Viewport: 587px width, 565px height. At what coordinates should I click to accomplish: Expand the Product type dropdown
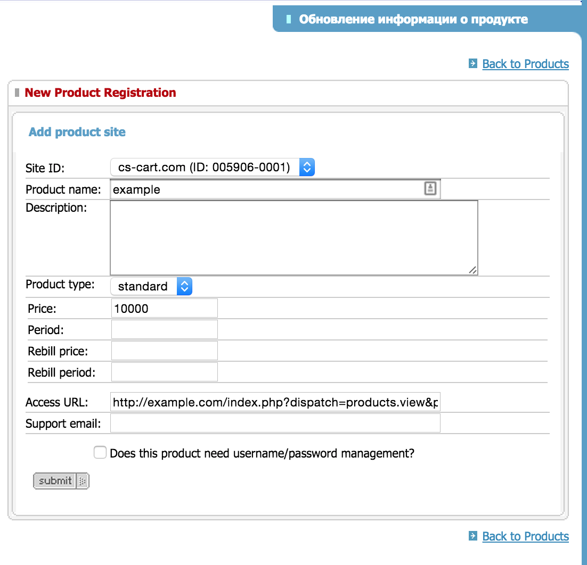(x=151, y=286)
